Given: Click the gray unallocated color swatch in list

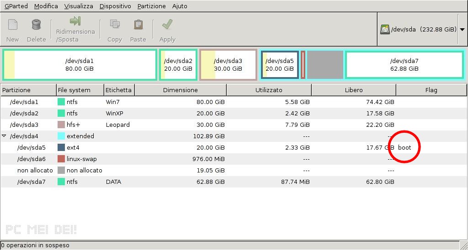Looking at the screenshot, I should 61,170.
